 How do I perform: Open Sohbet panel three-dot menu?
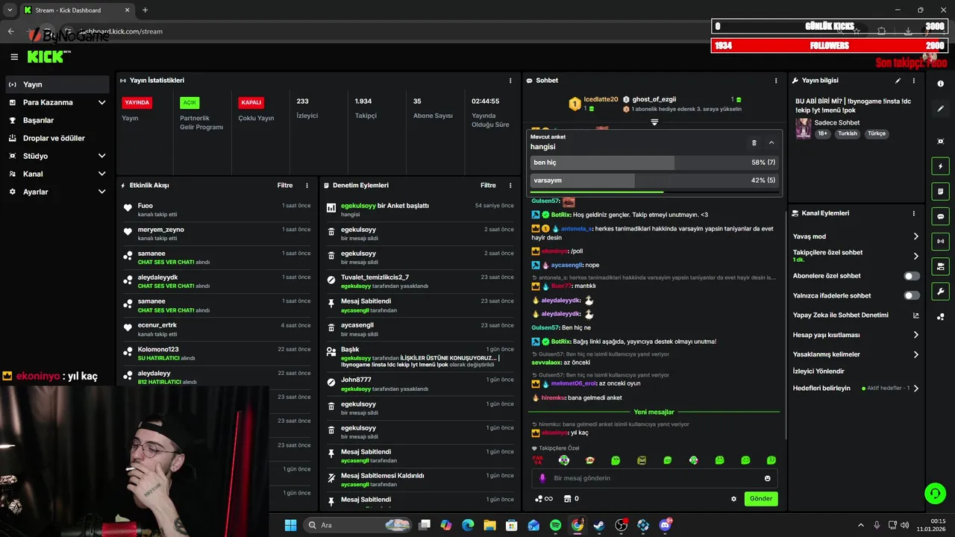coord(776,81)
